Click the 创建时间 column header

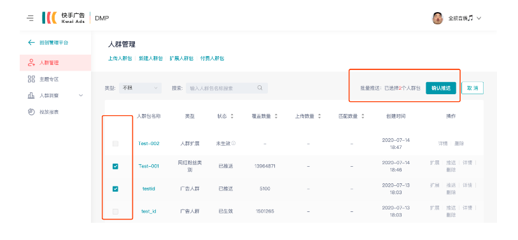point(395,116)
